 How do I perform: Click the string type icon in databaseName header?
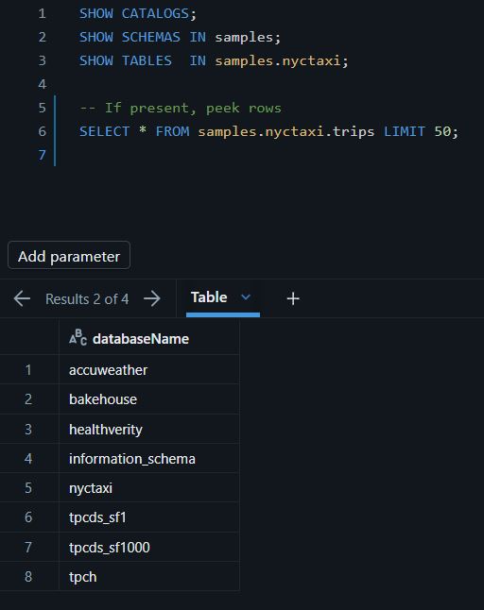[x=78, y=337]
